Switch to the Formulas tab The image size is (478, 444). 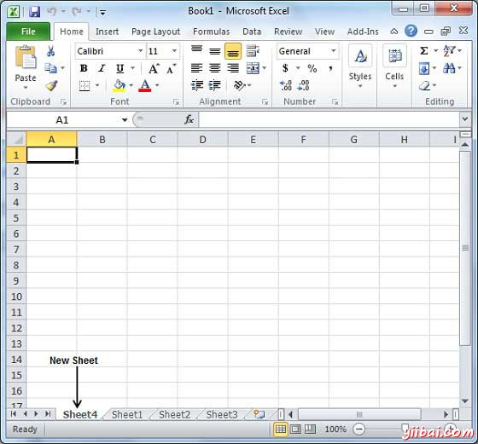tap(212, 32)
